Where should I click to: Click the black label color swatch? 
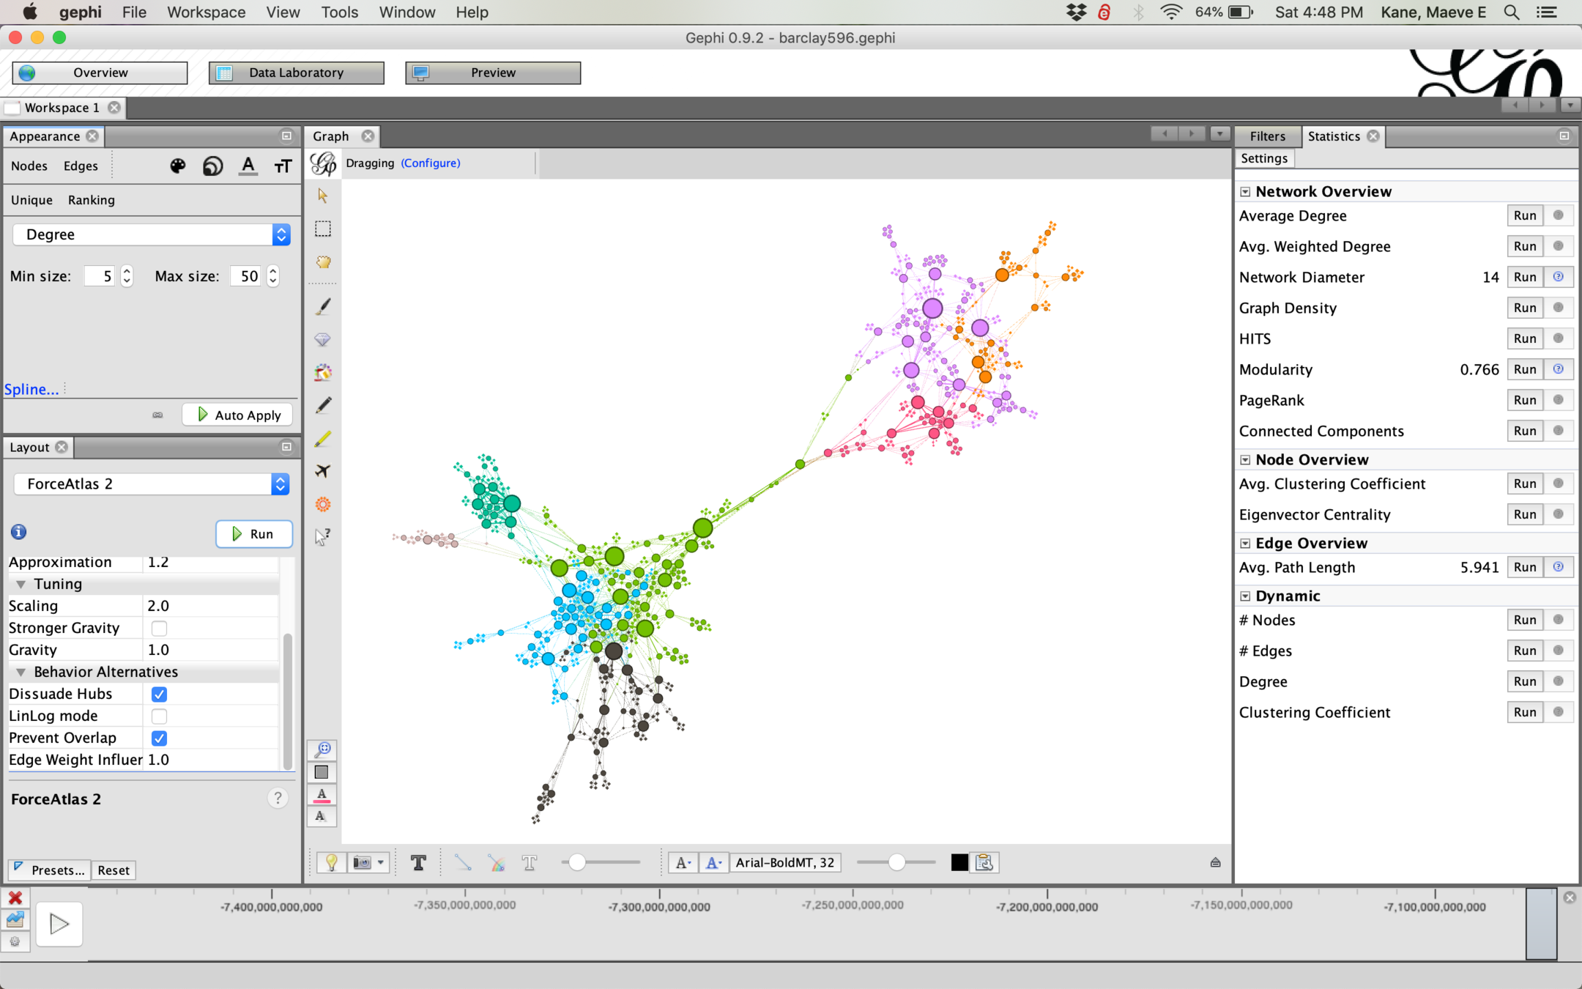tap(959, 863)
